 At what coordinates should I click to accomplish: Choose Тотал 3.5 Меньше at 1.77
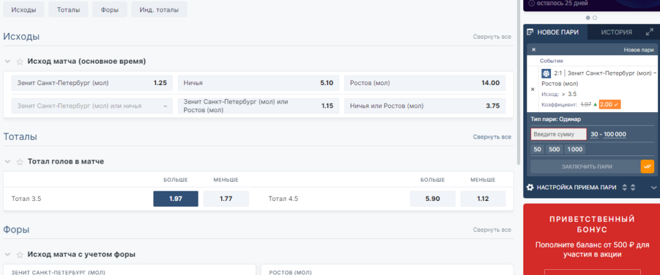pos(226,199)
